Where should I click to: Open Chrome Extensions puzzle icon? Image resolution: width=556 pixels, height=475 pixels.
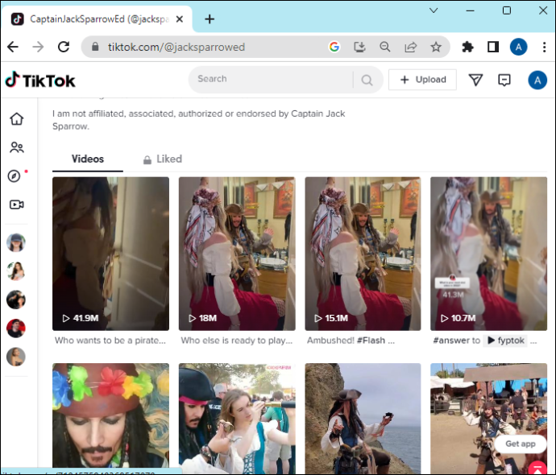(x=467, y=47)
